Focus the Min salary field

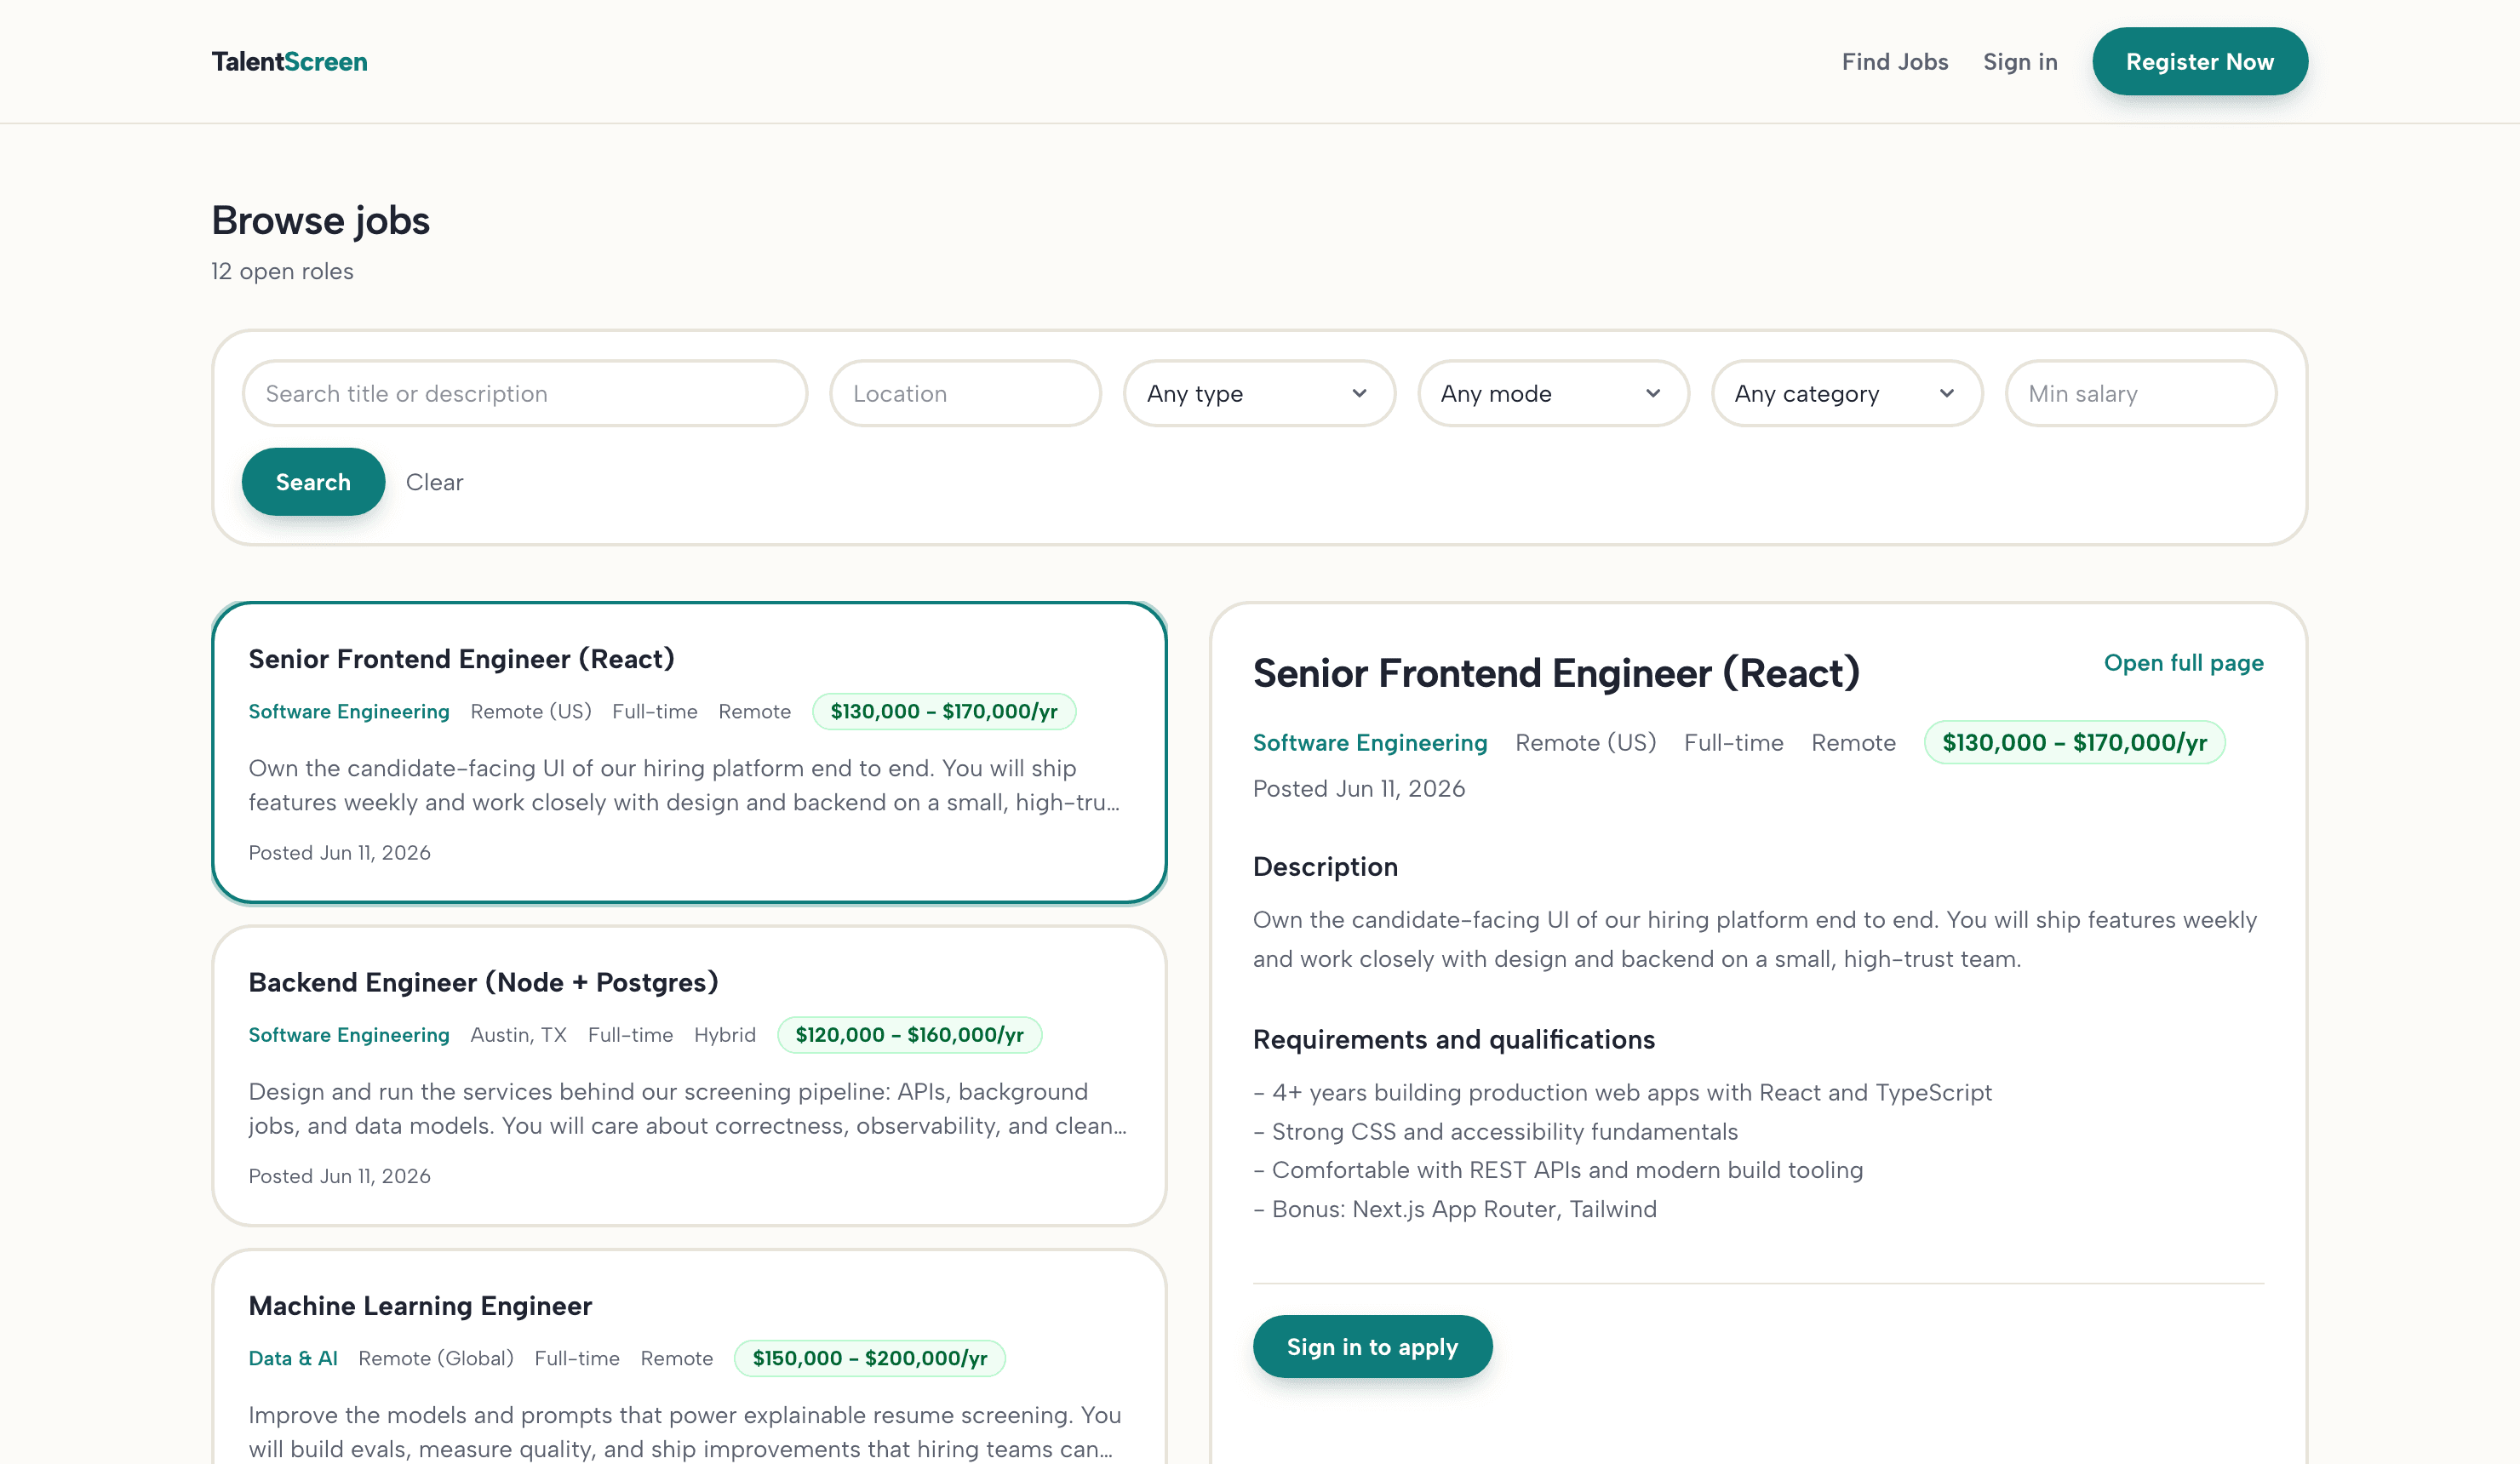[x=2141, y=394]
